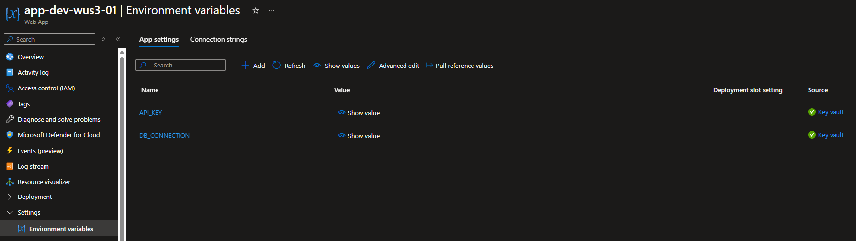Focus the sidebar Search field
The height and width of the screenshot is (241, 856).
[x=49, y=39]
